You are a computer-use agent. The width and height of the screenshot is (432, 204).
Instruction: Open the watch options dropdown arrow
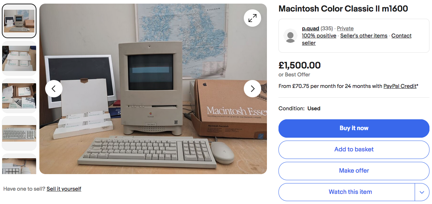422,192
